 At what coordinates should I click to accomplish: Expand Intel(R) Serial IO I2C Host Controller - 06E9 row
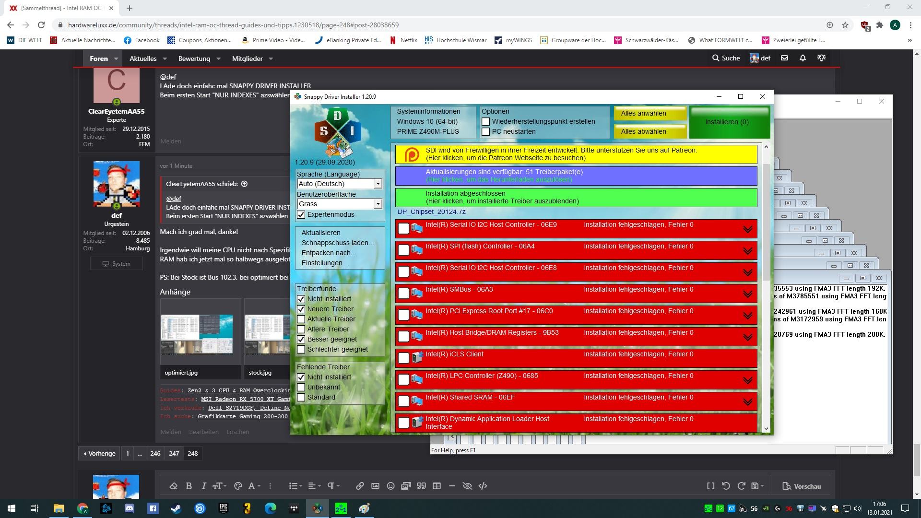click(747, 229)
